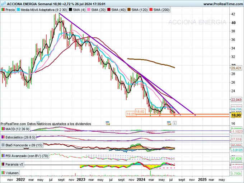The width and height of the screenshot is (244, 183).
Task: Click the 2023 year label on time axis
Action: coord(81,179)
